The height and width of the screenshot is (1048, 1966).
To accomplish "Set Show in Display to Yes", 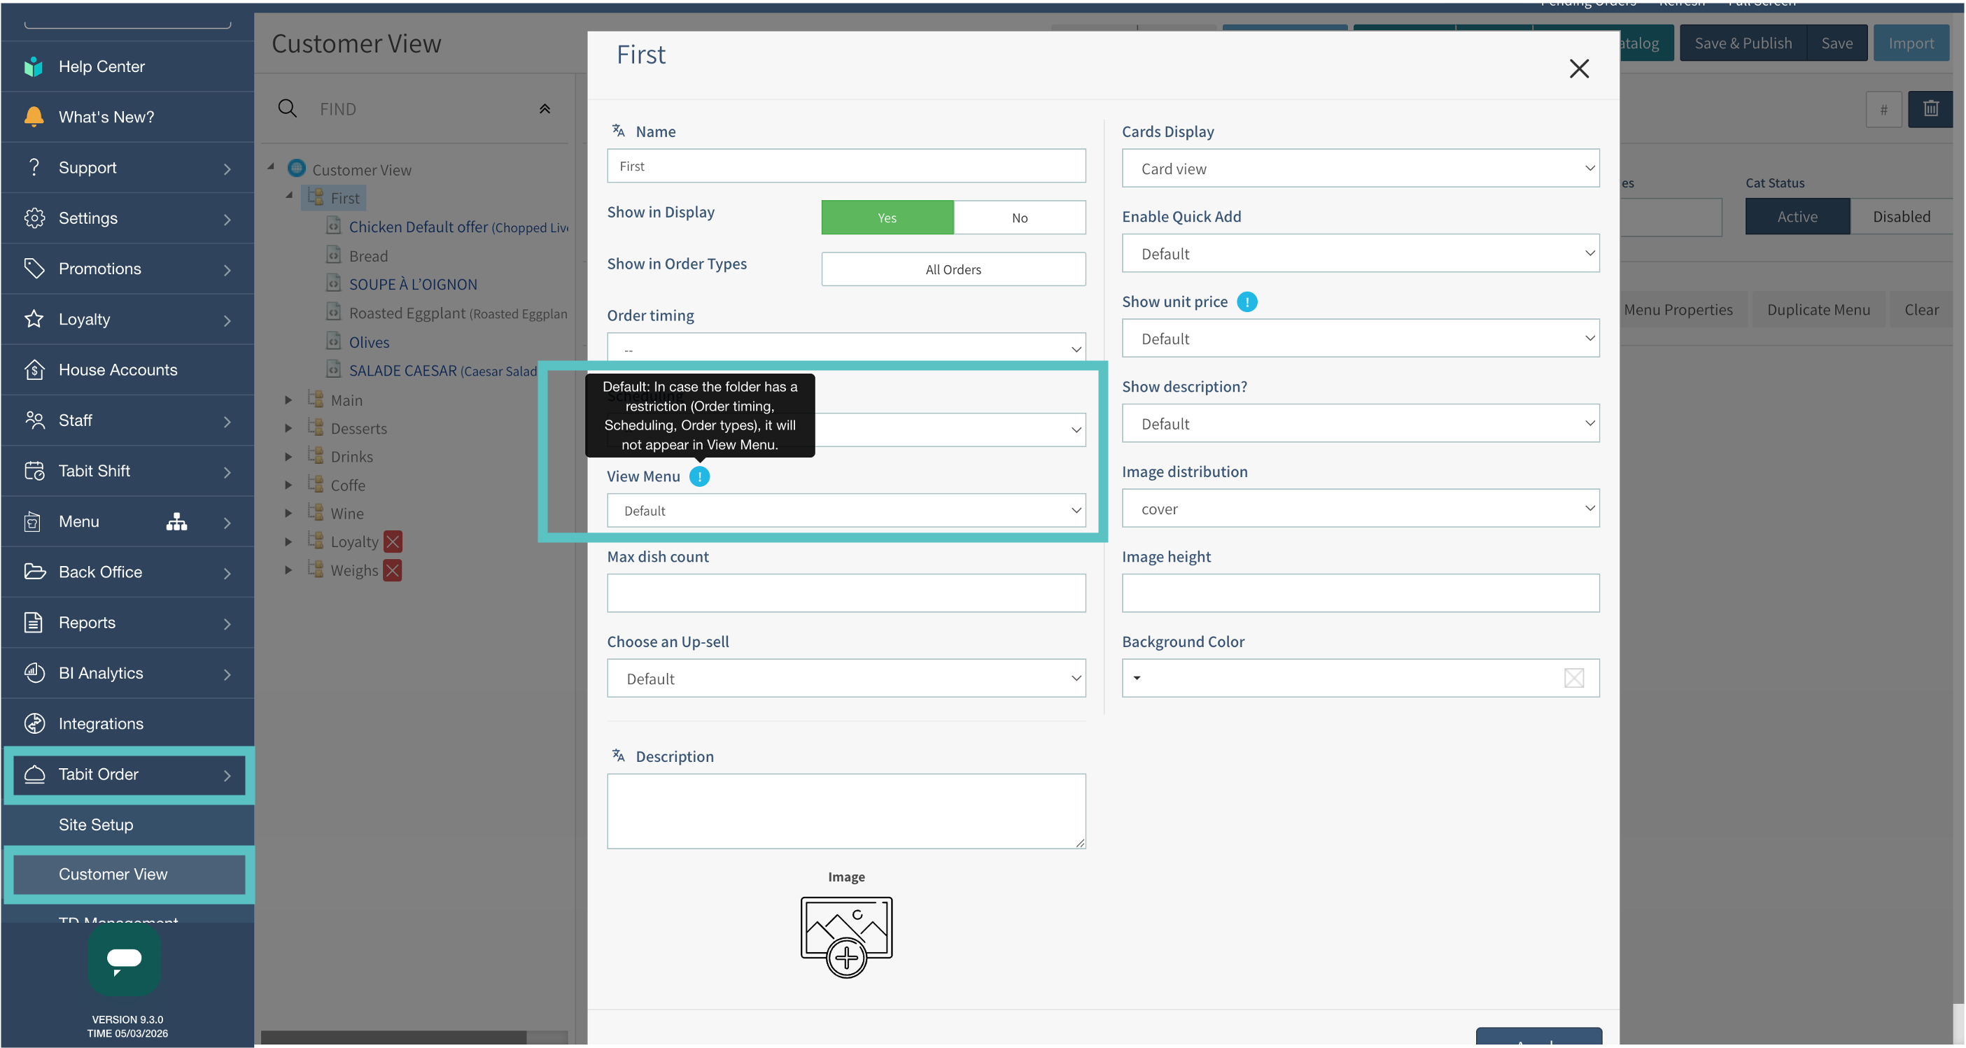I will click(887, 218).
